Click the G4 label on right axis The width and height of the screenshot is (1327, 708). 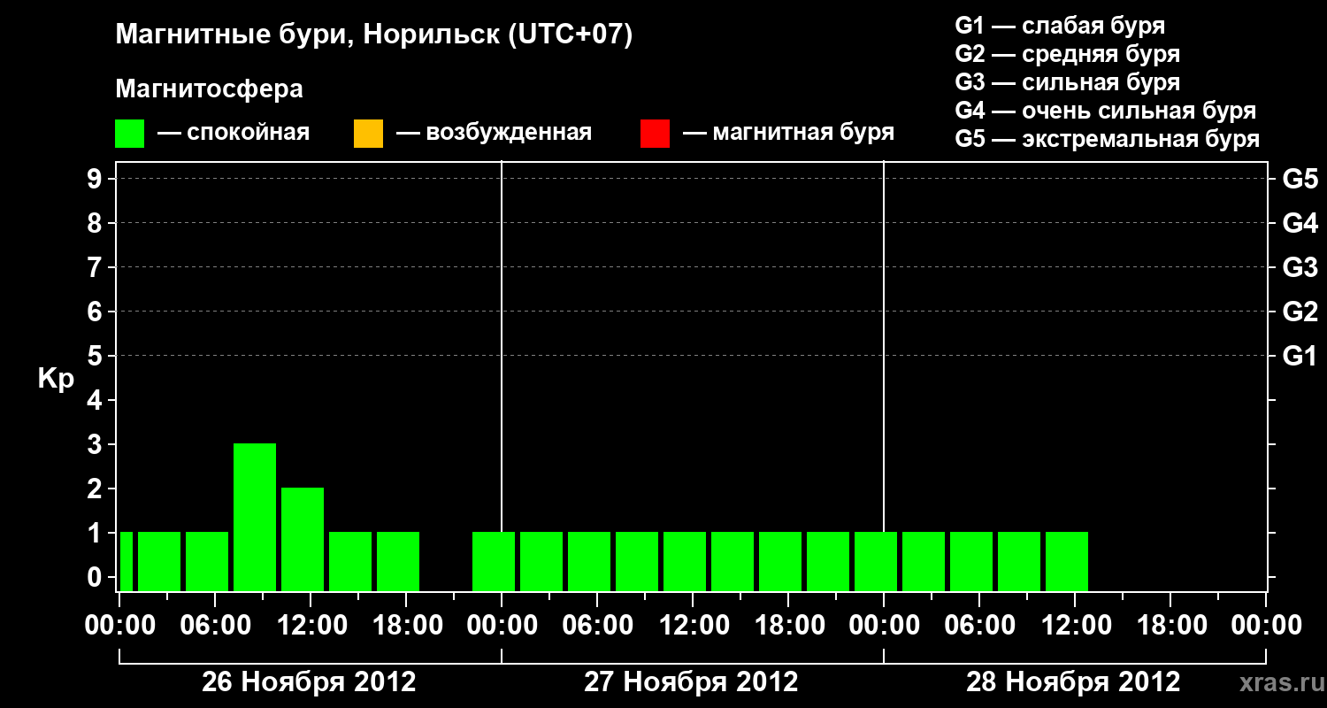click(1300, 223)
